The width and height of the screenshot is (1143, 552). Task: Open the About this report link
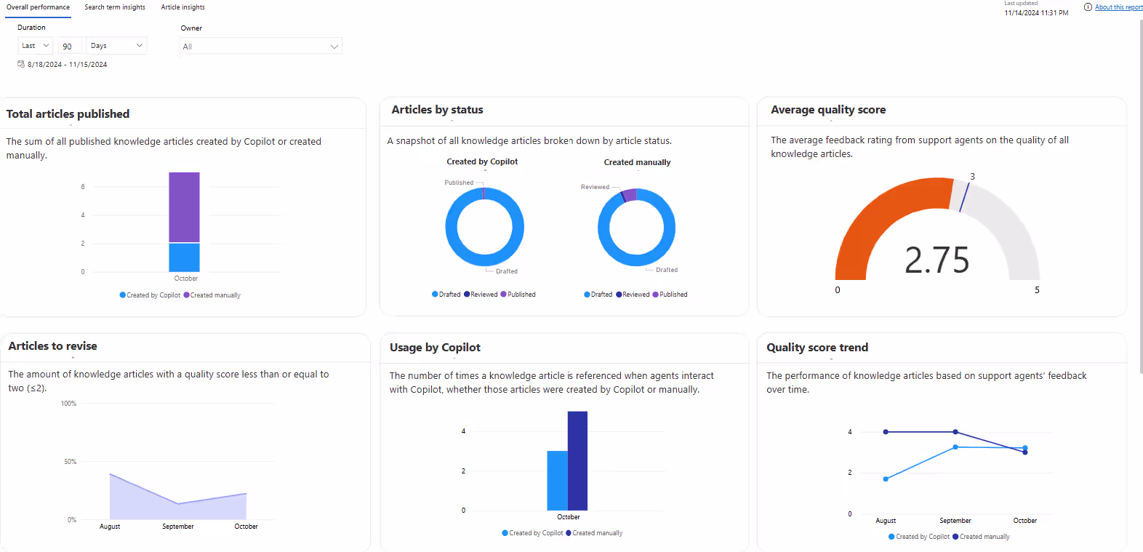(x=1118, y=7)
